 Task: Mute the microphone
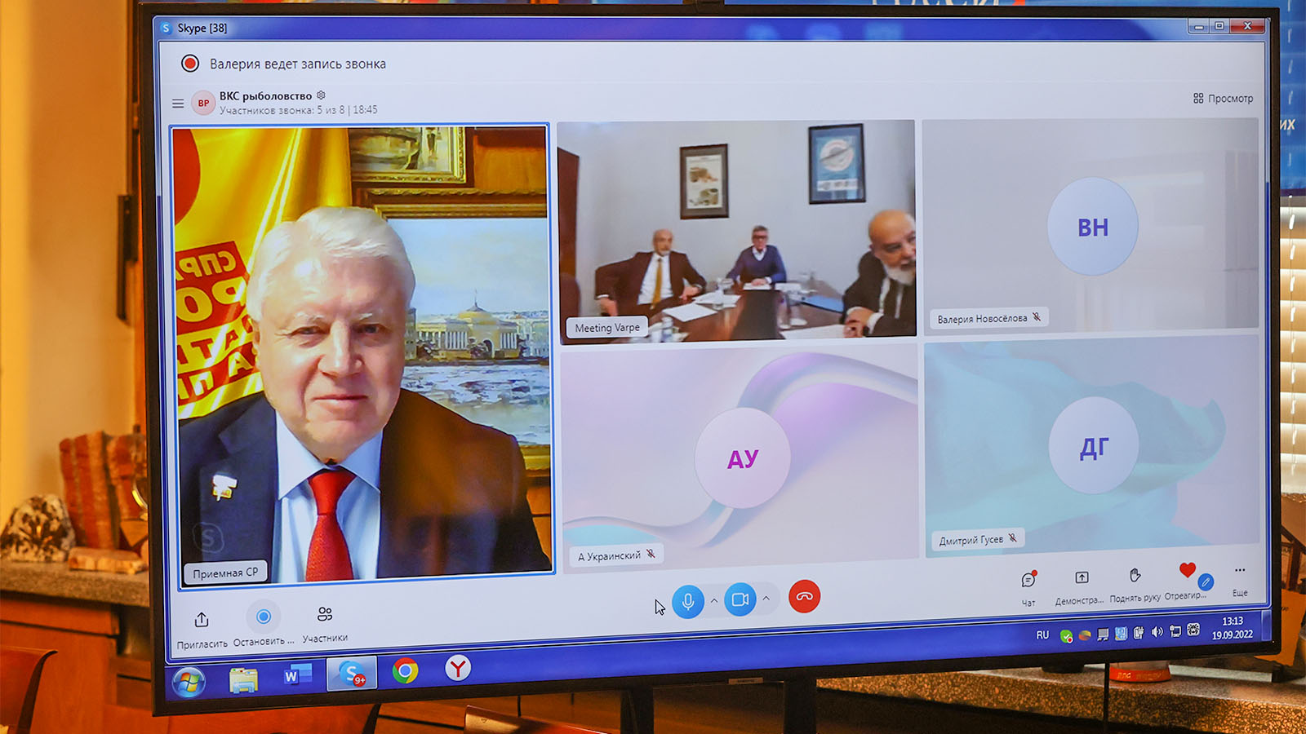point(687,602)
